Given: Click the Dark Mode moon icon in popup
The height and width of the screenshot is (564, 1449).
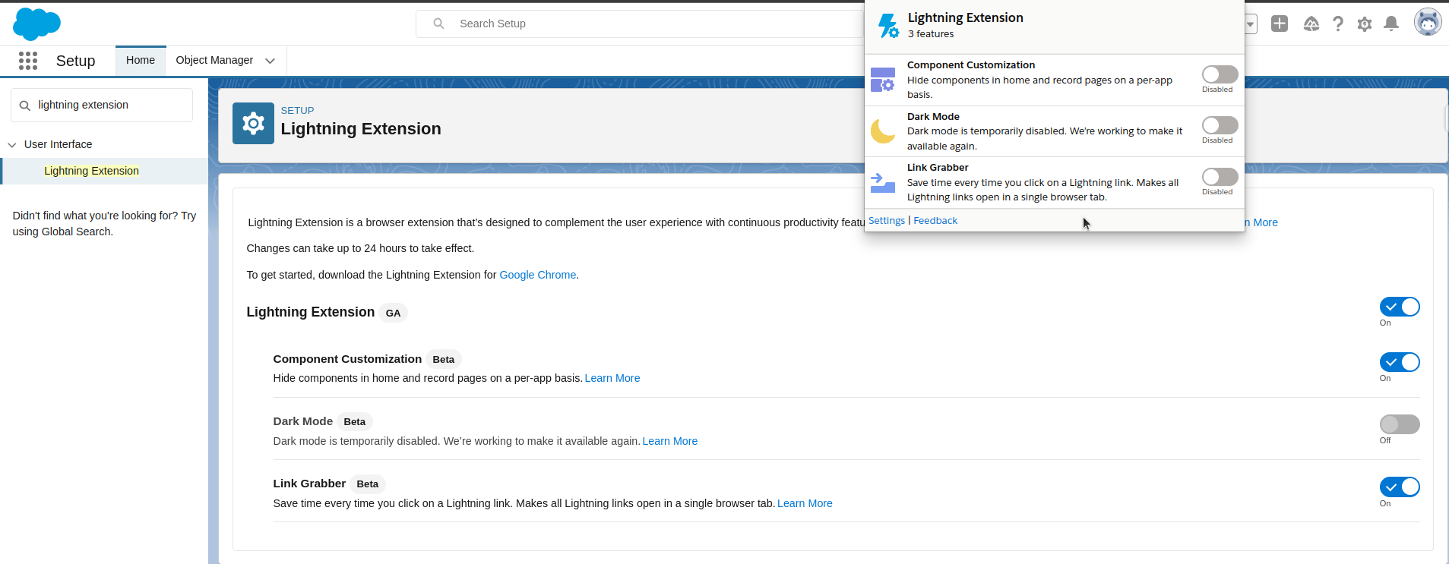Looking at the screenshot, I should 883,131.
